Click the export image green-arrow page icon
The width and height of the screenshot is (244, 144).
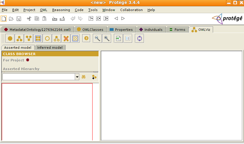(118, 38)
